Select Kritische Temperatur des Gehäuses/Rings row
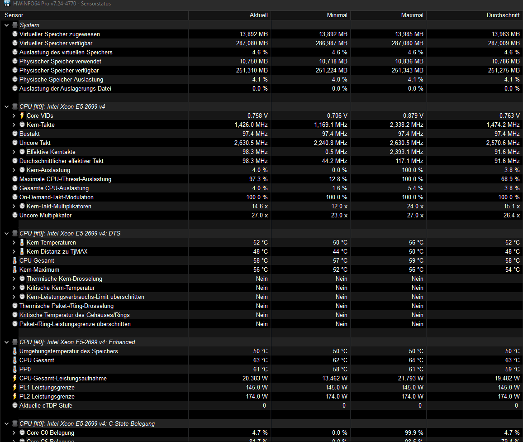This screenshot has height=442, width=523. (x=261, y=315)
